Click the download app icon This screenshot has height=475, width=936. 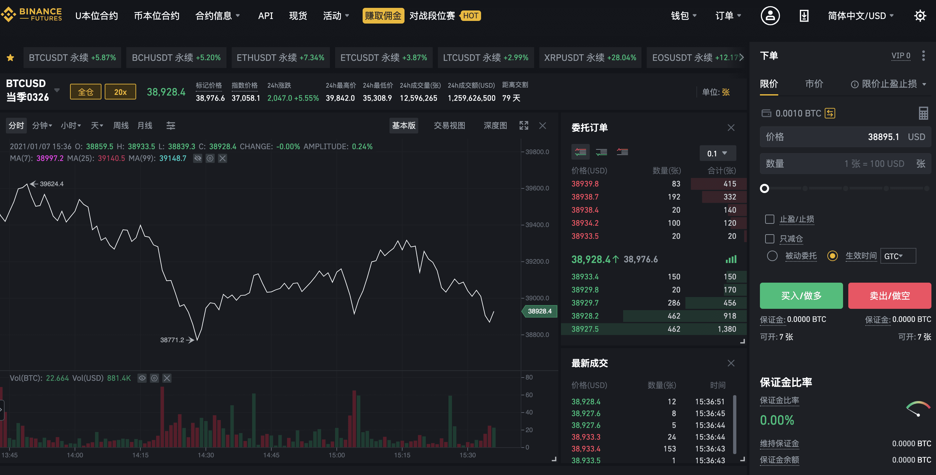pyautogui.click(x=804, y=16)
